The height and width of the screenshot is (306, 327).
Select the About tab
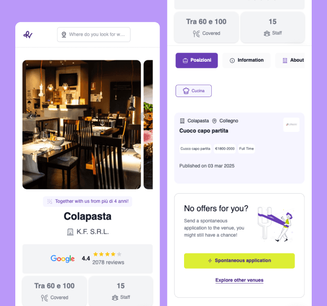point(290,60)
